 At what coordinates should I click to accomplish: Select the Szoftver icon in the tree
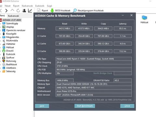tap(4, 58)
